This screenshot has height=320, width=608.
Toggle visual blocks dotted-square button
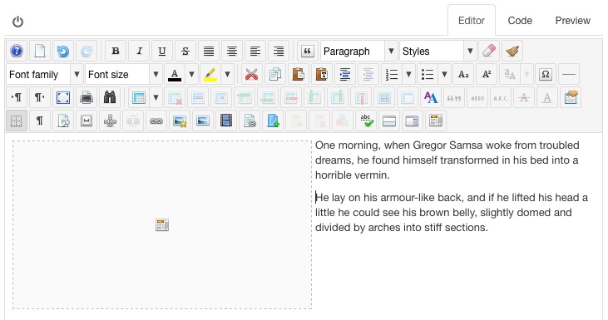tap(17, 121)
